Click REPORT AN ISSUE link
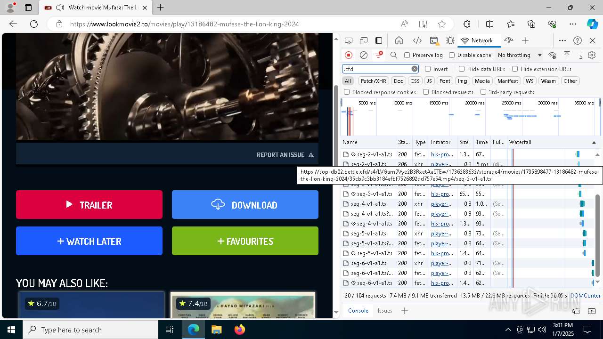This screenshot has width=603, height=339. [x=285, y=155]
